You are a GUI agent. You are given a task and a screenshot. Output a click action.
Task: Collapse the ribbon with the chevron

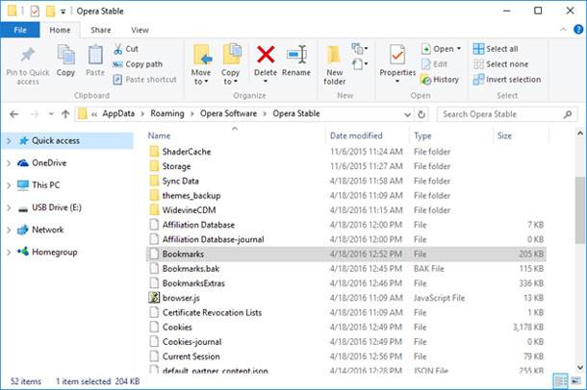563,30
